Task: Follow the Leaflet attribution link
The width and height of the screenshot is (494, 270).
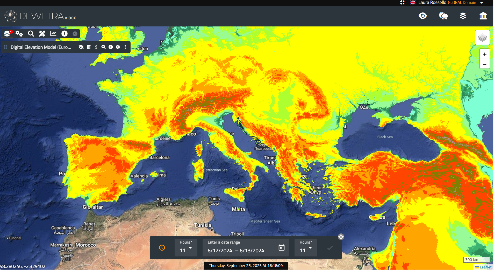Action: pos(485,267)
